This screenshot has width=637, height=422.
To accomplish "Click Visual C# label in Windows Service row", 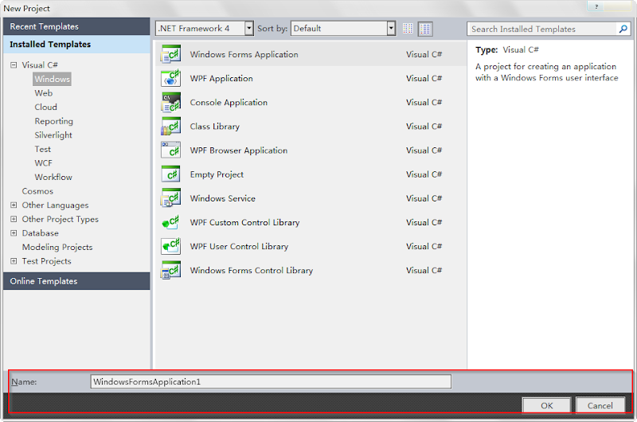I will click(x=424, y=198).
